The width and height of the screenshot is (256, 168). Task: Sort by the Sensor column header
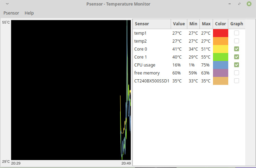tap(152, 24)
